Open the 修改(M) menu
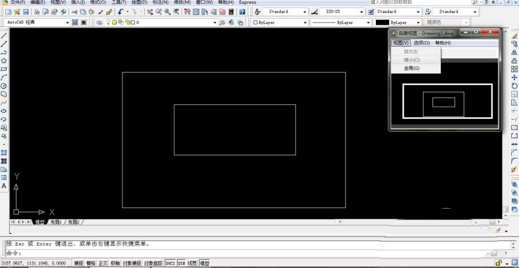 (182, 2)
